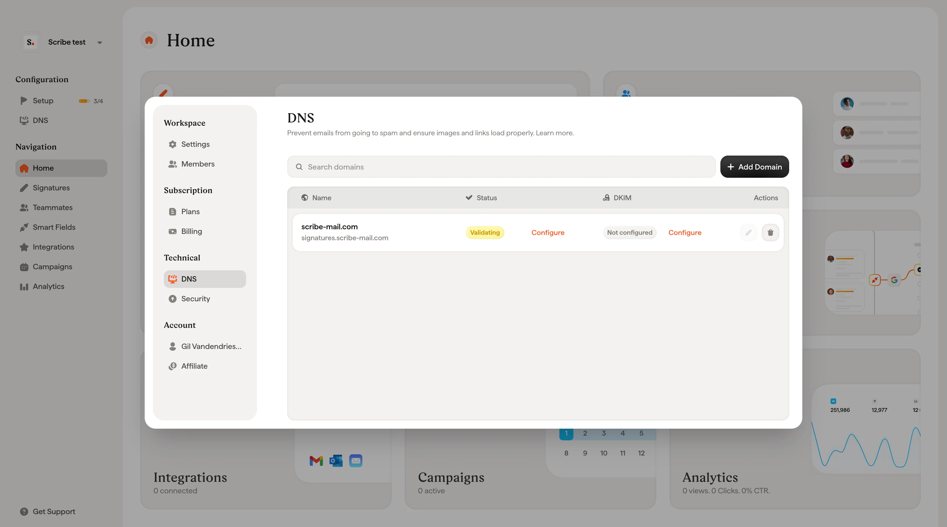Click the Settings gear icon in Workspace
This screenshot has height=527, width=947.
(172, 144)
